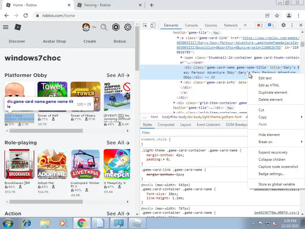Open the Network tab in DevTools
Image resolution: width=305 pixels, height=229 pixels.
231,25
